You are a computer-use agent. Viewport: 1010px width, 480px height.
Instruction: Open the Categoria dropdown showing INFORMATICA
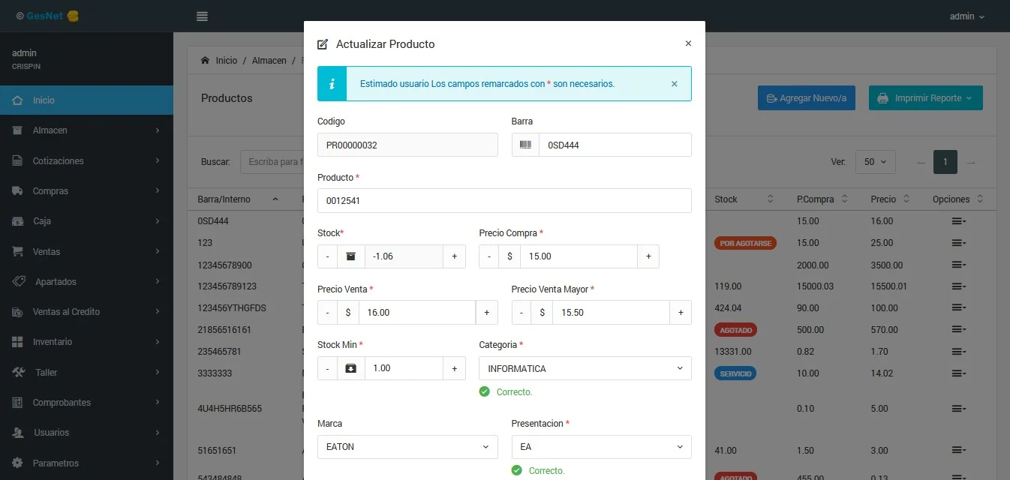point(585,368)
